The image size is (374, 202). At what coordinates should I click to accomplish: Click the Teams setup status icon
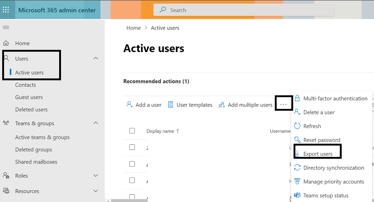(x=297, y=195)
